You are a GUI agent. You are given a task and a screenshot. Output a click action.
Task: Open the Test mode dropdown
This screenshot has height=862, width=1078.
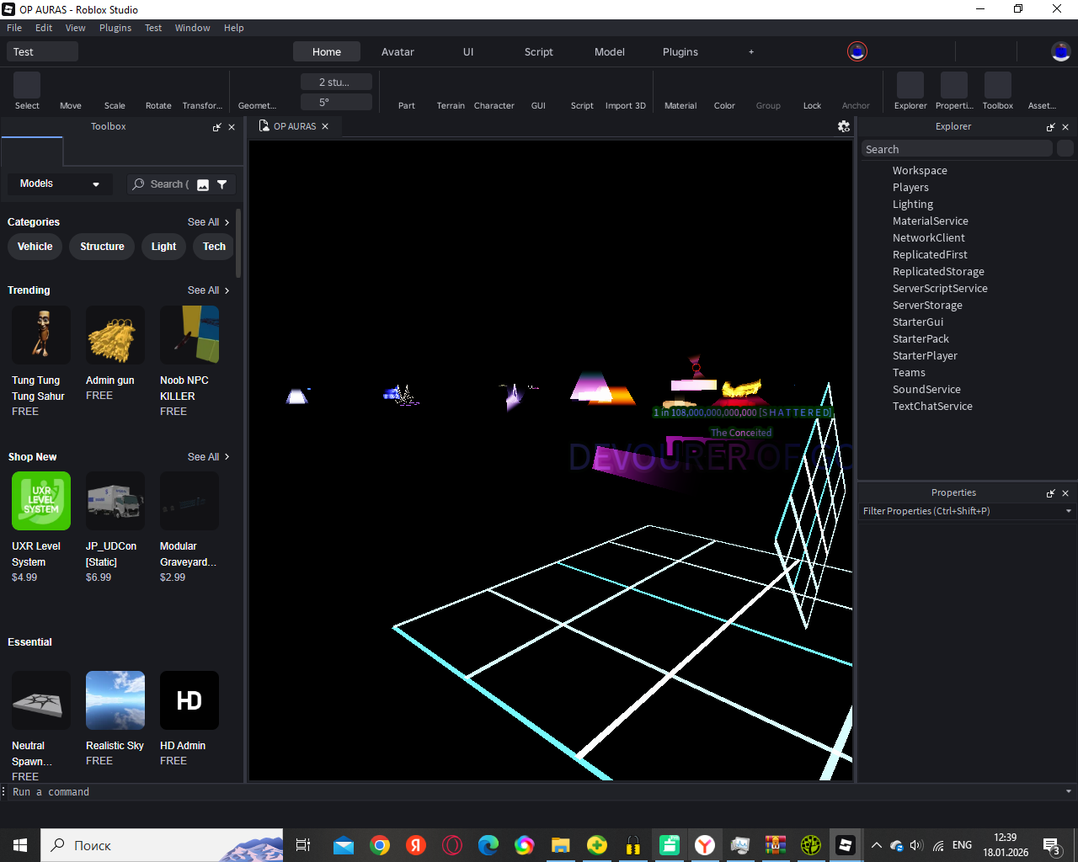(x=42, y=51)
